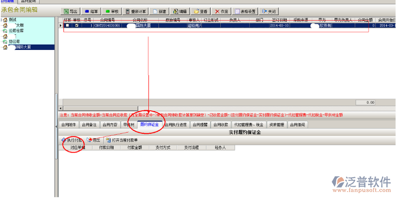This screenshot has width=396, height=198.
Task: Click the 查看 view button
Action: 201,11
